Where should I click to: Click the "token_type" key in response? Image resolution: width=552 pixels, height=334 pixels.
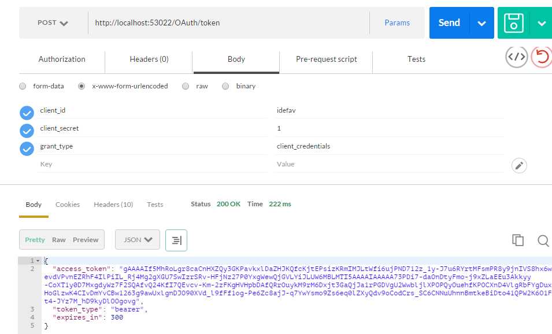click(77, 310)
